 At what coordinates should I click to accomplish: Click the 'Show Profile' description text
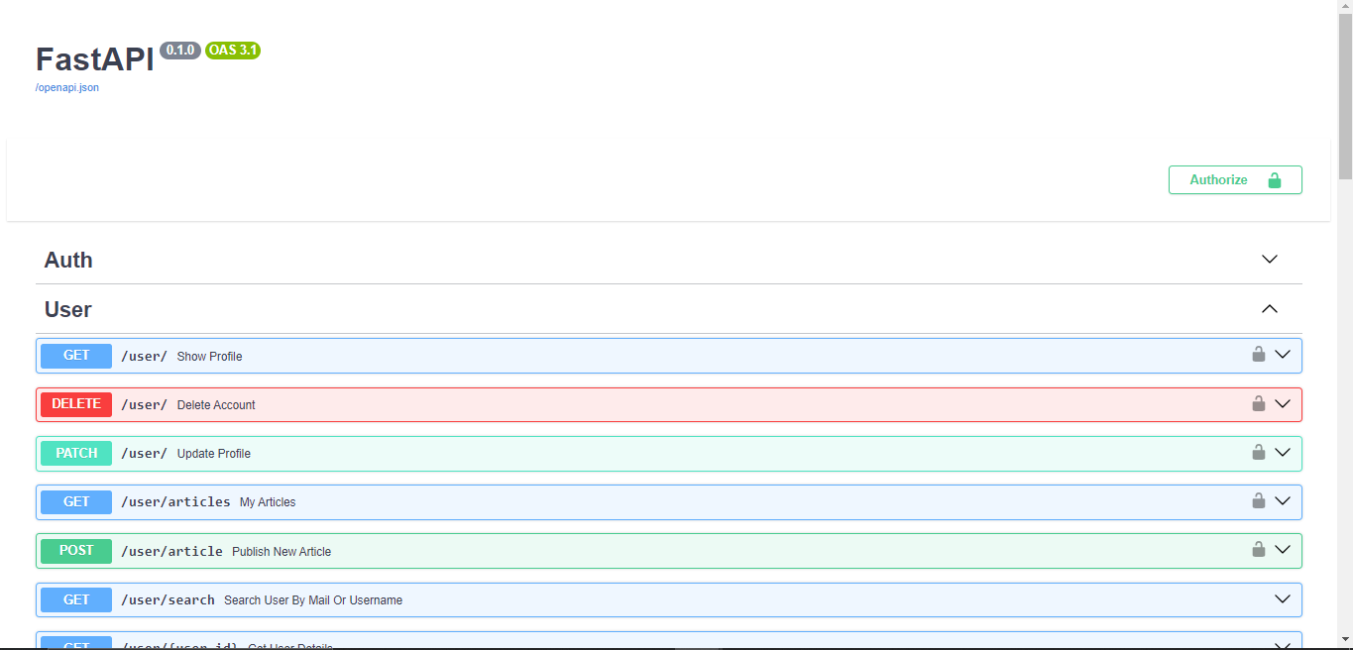pyautogui.click(x=209, y=357)
